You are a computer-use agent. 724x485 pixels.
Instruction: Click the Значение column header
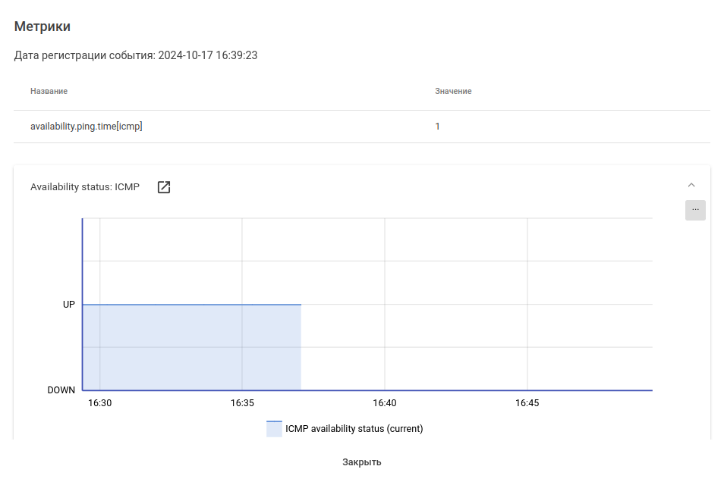(453, 91)
